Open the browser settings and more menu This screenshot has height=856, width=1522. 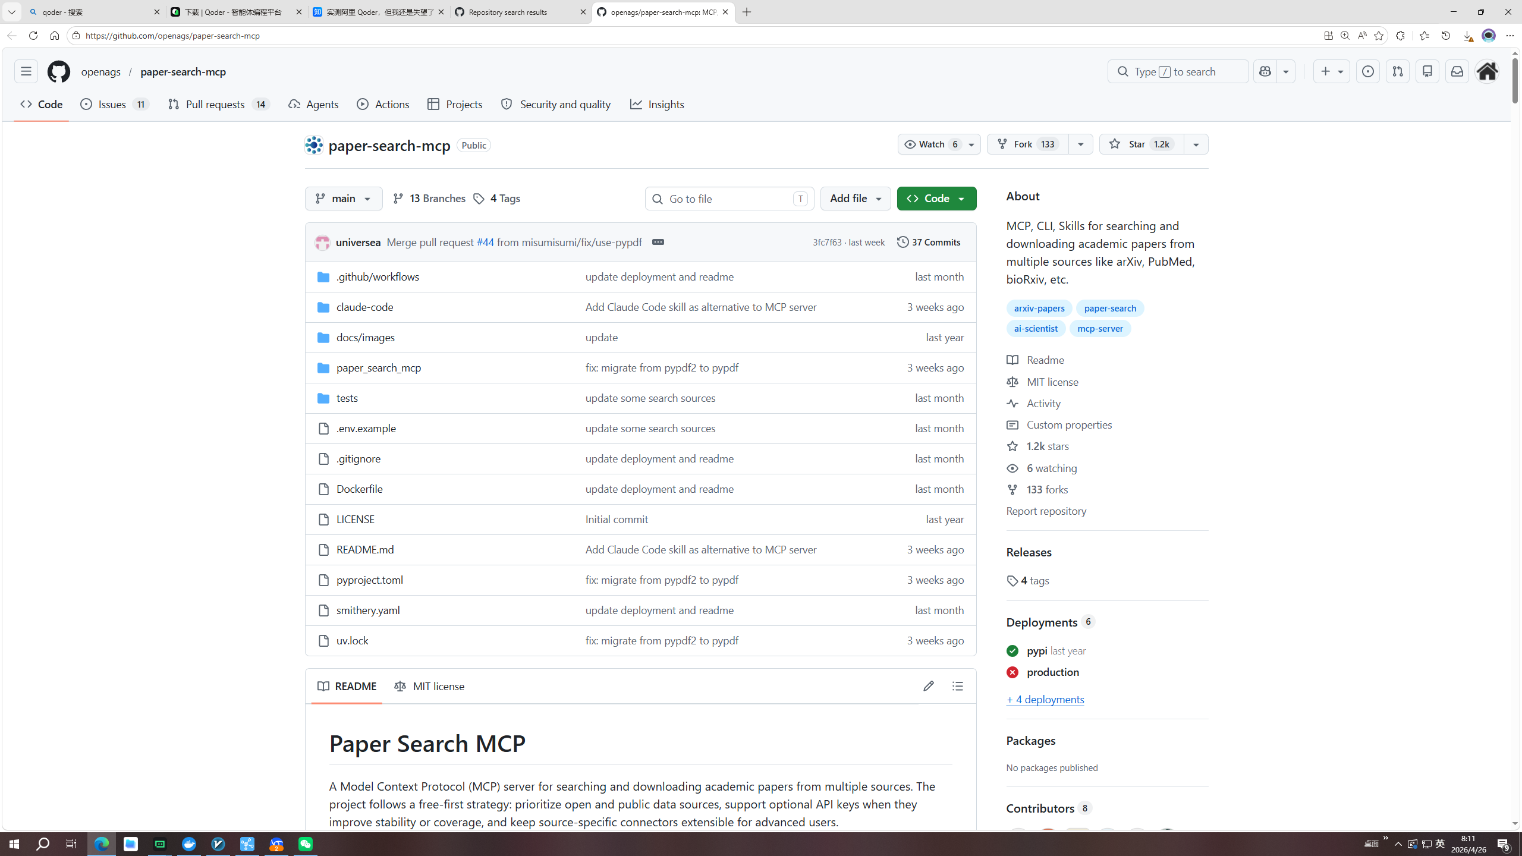click(1510, 36)
